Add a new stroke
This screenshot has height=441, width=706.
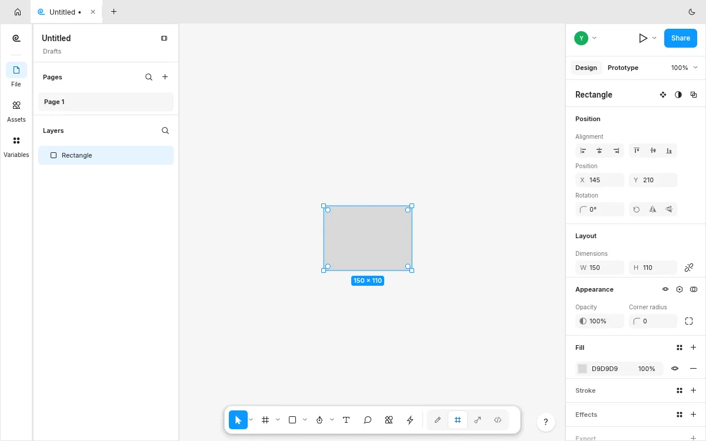(694, 390)
